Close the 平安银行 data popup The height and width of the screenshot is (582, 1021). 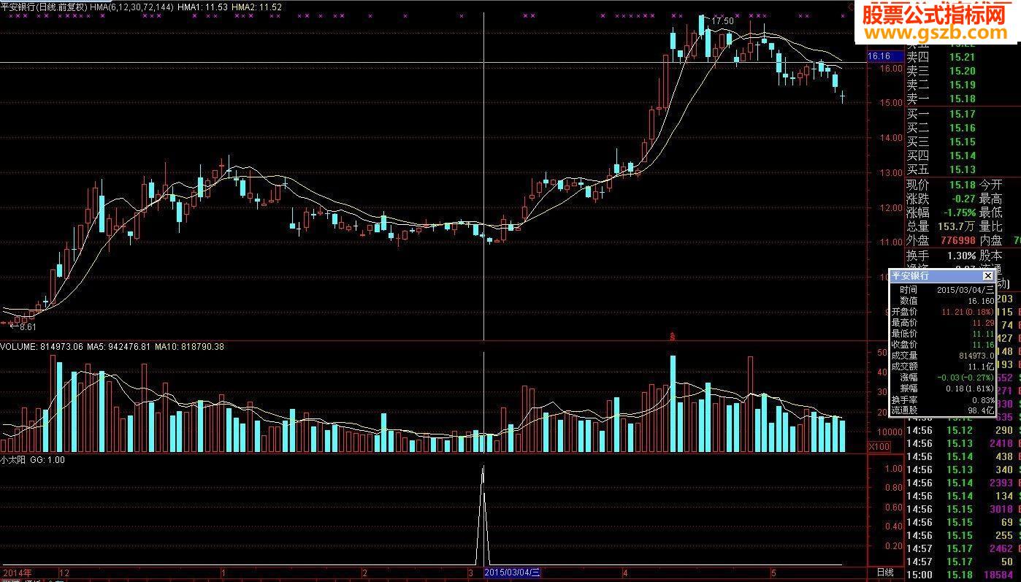[x=987, y=276]
